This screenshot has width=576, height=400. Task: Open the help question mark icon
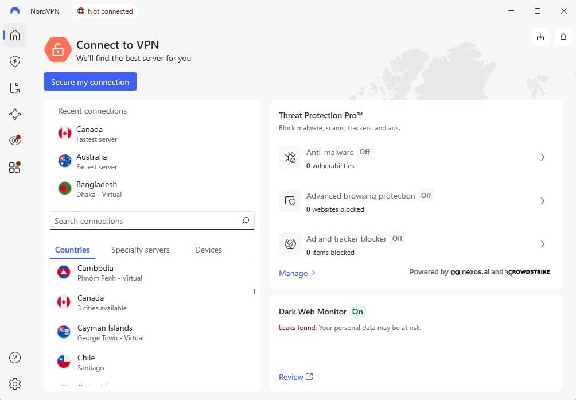pyautogui.click(x=14, y=357)
